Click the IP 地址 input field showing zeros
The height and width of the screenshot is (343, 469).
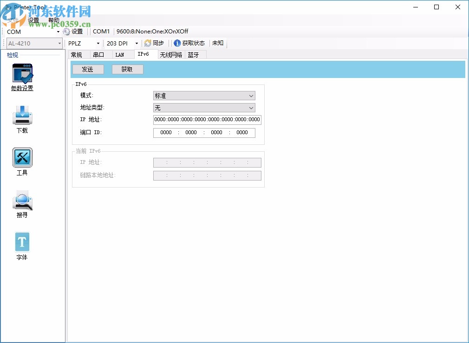coord(207,120)
